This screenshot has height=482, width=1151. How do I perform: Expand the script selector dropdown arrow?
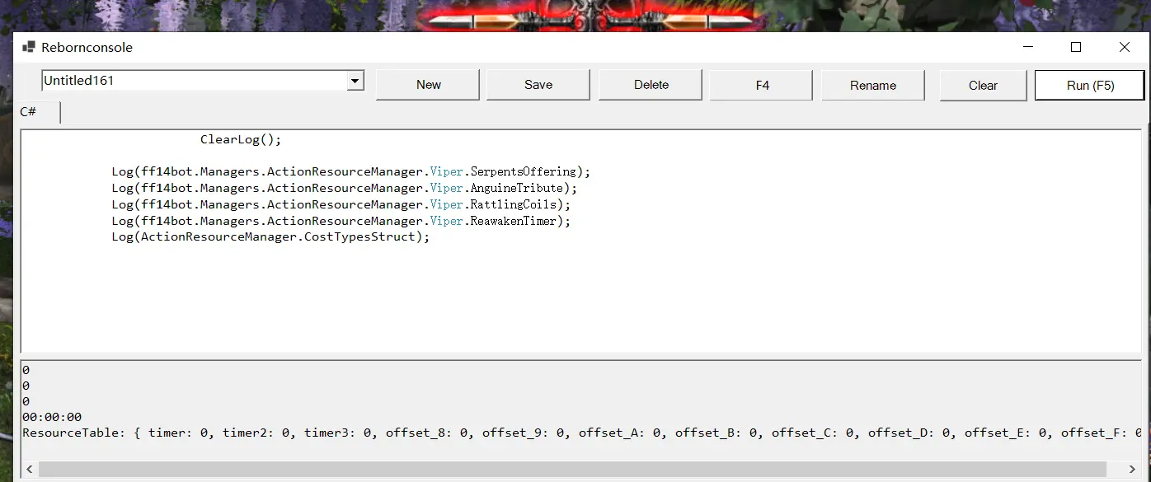pos(355,81)
